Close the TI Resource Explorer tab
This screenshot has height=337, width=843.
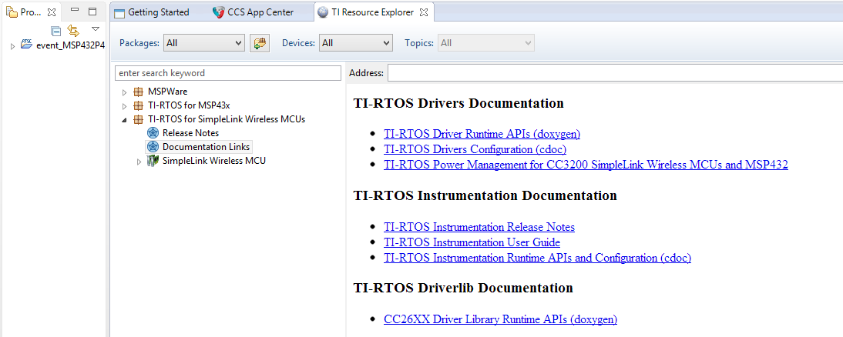tap(423, 12)
